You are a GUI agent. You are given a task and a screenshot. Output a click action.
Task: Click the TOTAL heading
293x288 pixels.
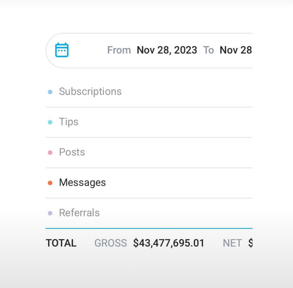(61, 243)
